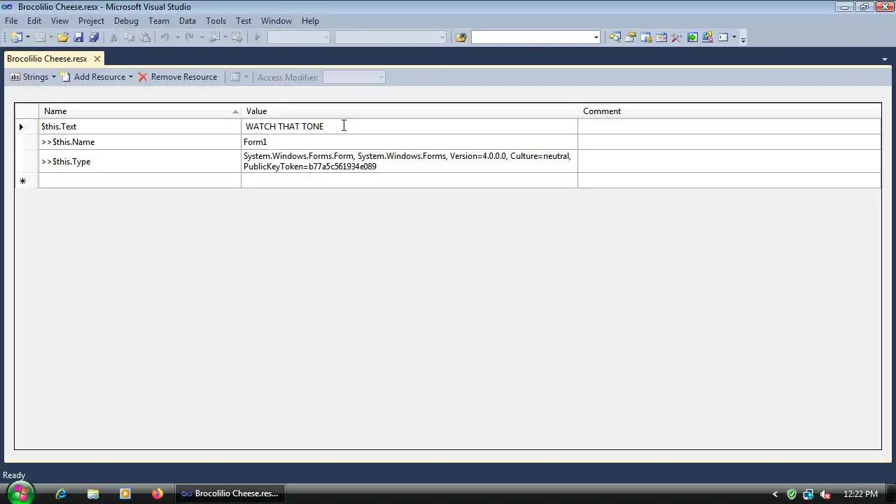Open Firefox from the taskbar
Image resolution: width=896 pixels, height=504 pixels.
point(157,493)
